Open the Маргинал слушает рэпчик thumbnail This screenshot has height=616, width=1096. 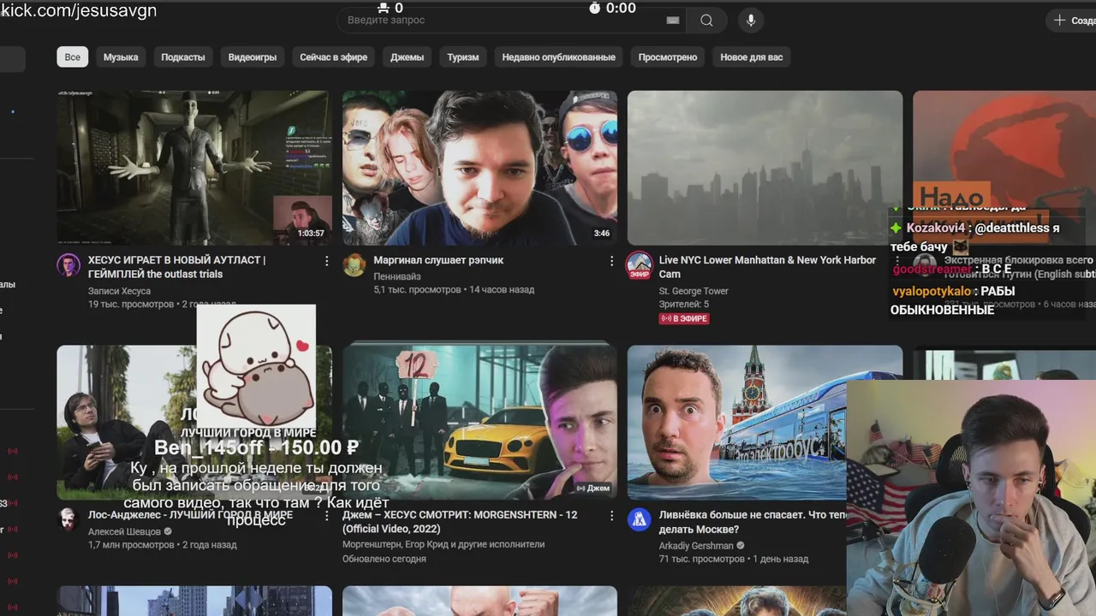click(x=479, y=168)
